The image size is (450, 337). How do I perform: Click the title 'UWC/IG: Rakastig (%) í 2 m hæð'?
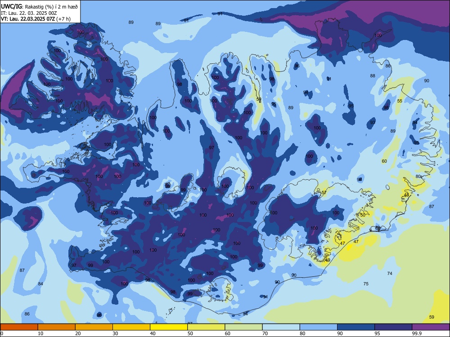(x=39, y=6)
